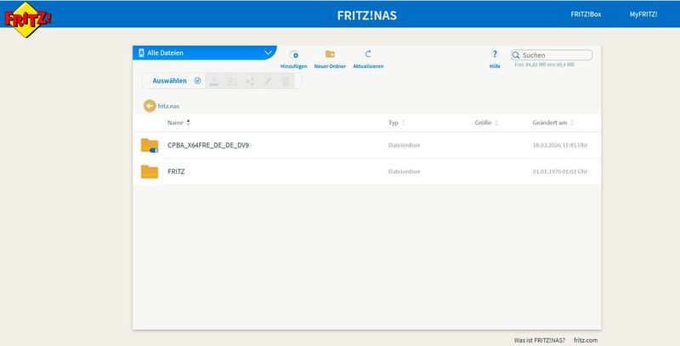This screenshot has width=680, height=346.
Task: Click the FRITZ!NAS page title
Action: pyautogui.click(x=367, y=15)
